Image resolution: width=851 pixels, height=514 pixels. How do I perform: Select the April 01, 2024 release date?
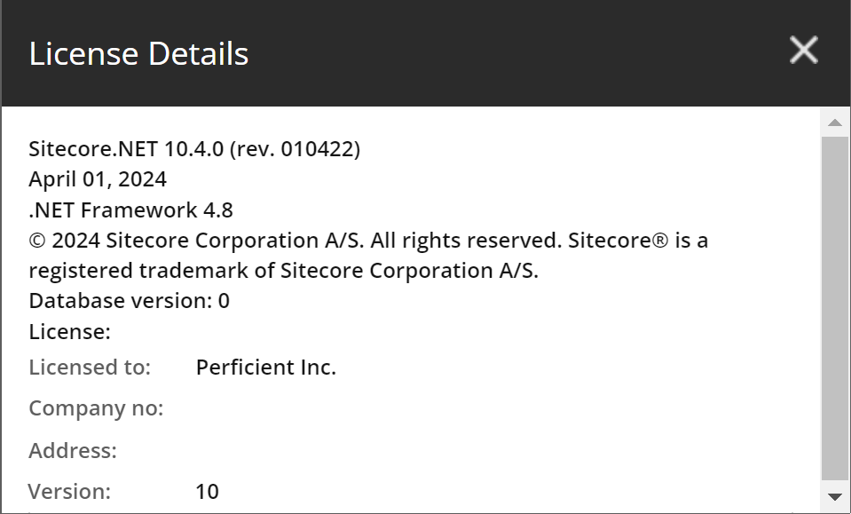point(98,178)
